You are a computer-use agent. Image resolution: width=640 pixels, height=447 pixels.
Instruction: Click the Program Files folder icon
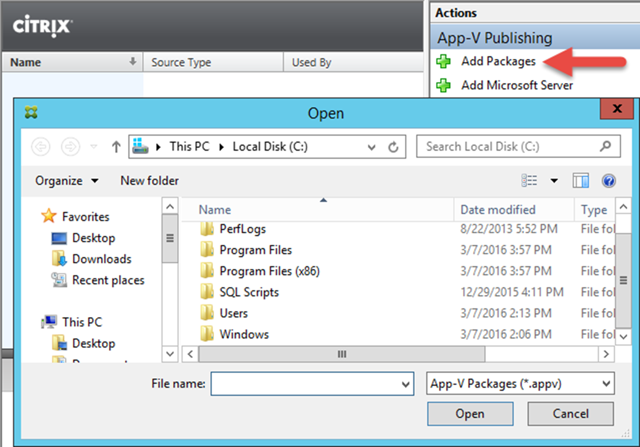[207, 250]
